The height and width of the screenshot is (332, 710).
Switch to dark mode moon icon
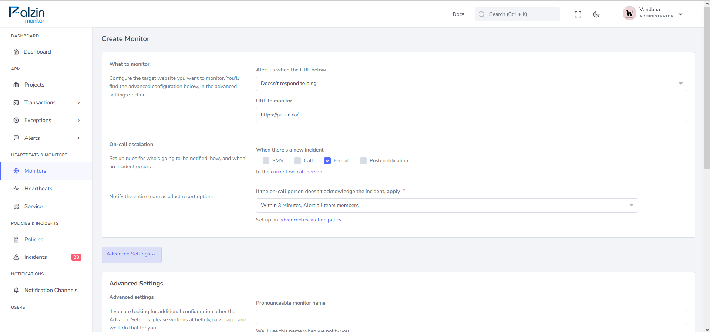pyautogui.click(x=596, y=14)
